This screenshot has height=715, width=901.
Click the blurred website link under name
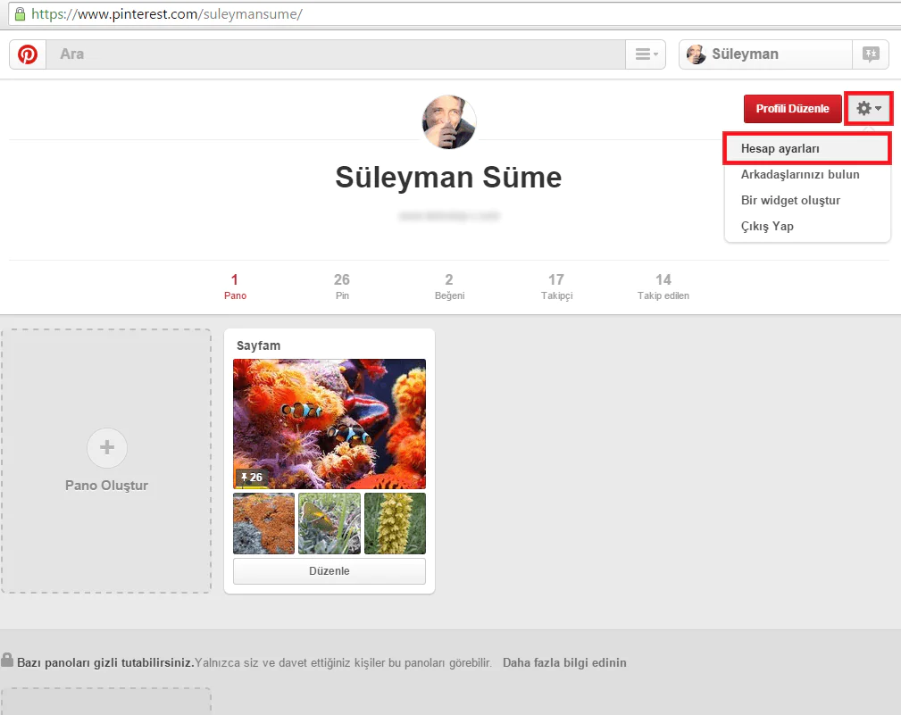tap(449, 216)
